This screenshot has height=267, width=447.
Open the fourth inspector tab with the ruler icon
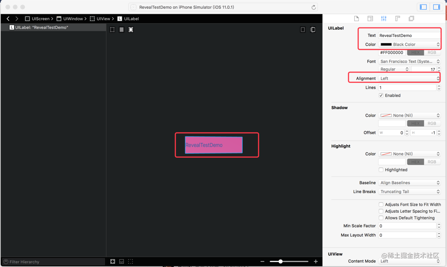point(398,19)
